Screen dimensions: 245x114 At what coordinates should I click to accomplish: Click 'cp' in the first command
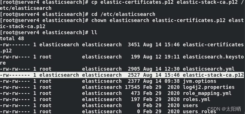[x=94, y=2]
